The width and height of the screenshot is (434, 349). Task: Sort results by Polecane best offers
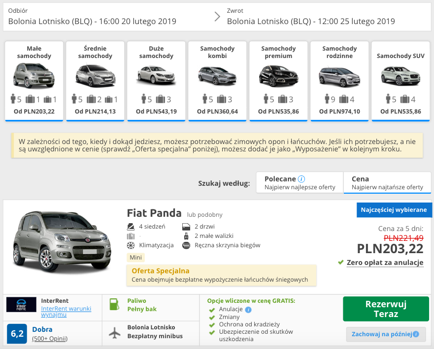pos(300,183)
